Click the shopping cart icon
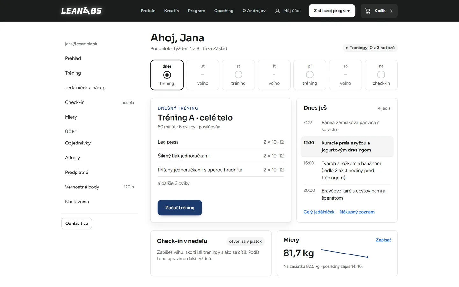This screenshot has width=459, height=287. pyautogui.click(x=368, y=11)
